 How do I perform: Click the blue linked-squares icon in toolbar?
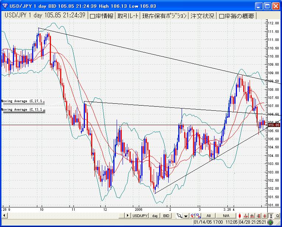tap(199, 216)
